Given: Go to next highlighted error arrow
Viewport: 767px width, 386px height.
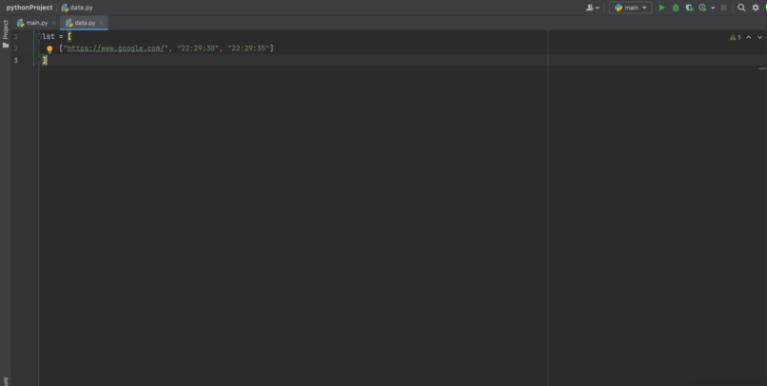Looking at the screenshot, I should (x=759, y=37).
